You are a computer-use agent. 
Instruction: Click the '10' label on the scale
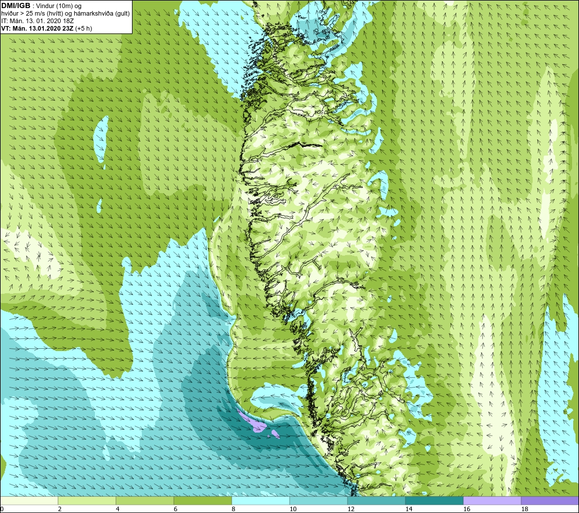293,509
